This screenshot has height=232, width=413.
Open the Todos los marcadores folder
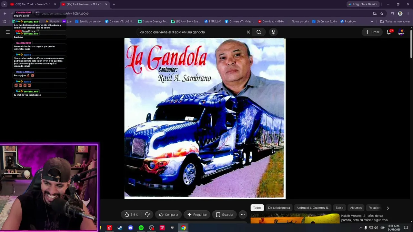pos(395,22)
